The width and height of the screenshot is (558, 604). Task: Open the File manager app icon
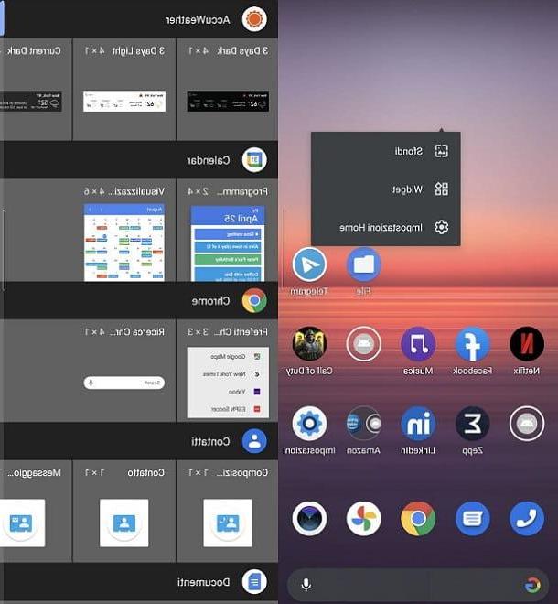(363, 265)
